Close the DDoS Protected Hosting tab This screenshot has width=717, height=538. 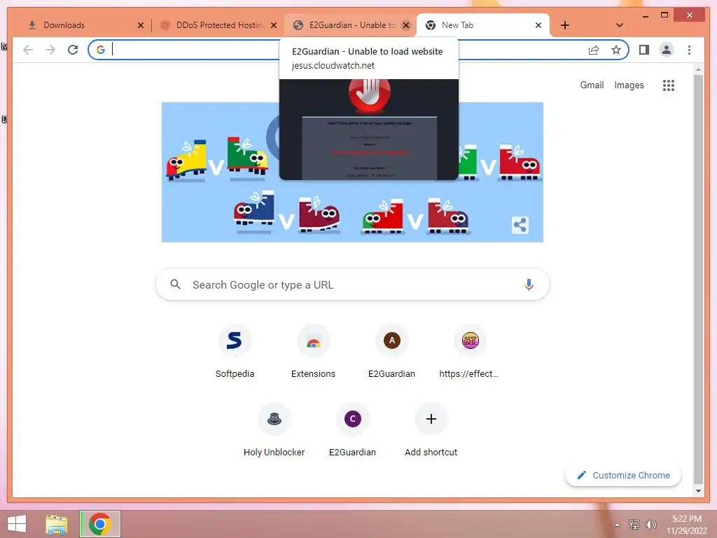pos(274,25)
